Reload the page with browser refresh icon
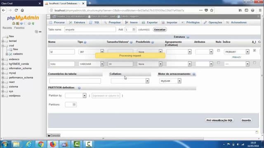Screen dimensions: 264x148 pyautogui.click(x=16, y=10)
